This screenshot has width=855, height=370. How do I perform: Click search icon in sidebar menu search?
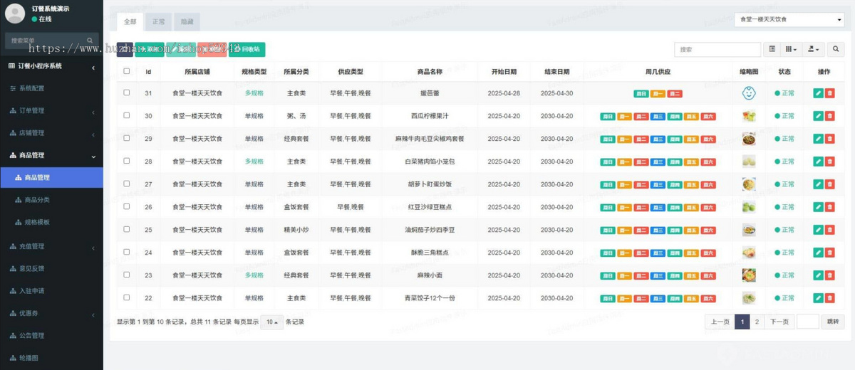(x=90, y=41)
